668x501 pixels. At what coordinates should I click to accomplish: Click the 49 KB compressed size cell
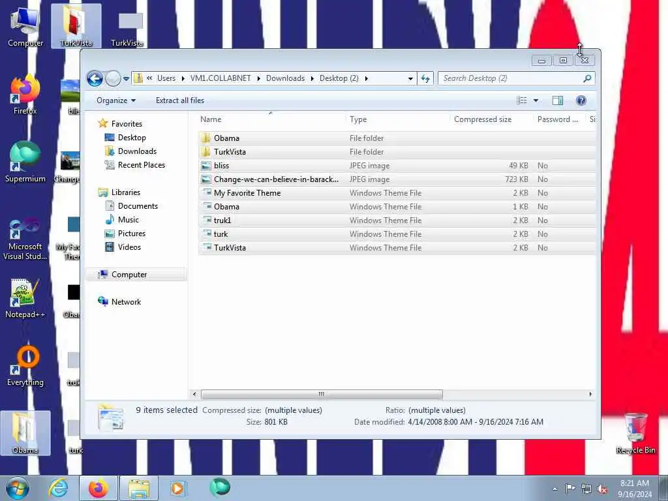tap(518, 166)
